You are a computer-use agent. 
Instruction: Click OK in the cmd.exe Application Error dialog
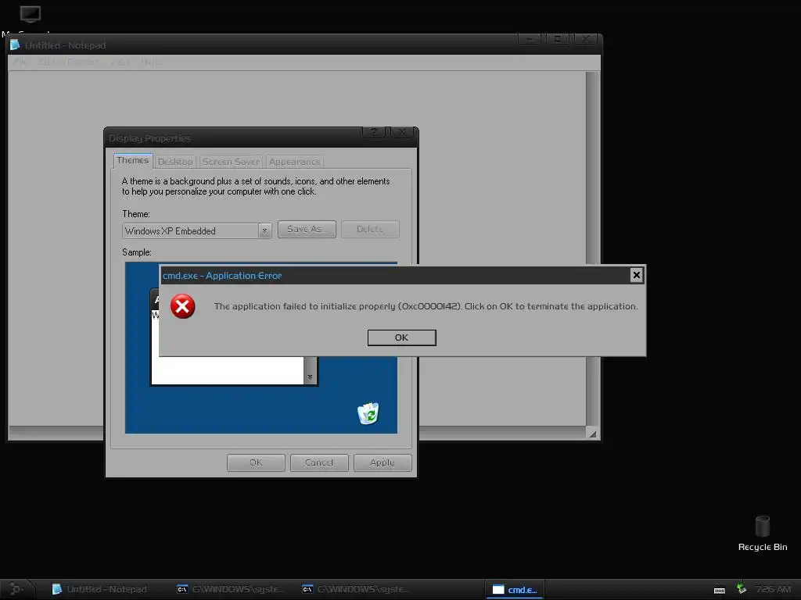tap(401, 337)
